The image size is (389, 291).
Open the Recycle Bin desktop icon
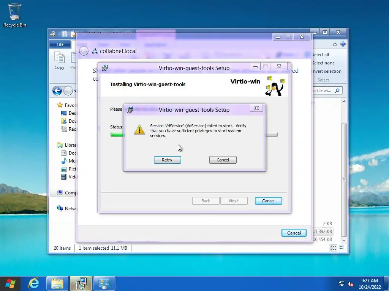pos(15,15)
